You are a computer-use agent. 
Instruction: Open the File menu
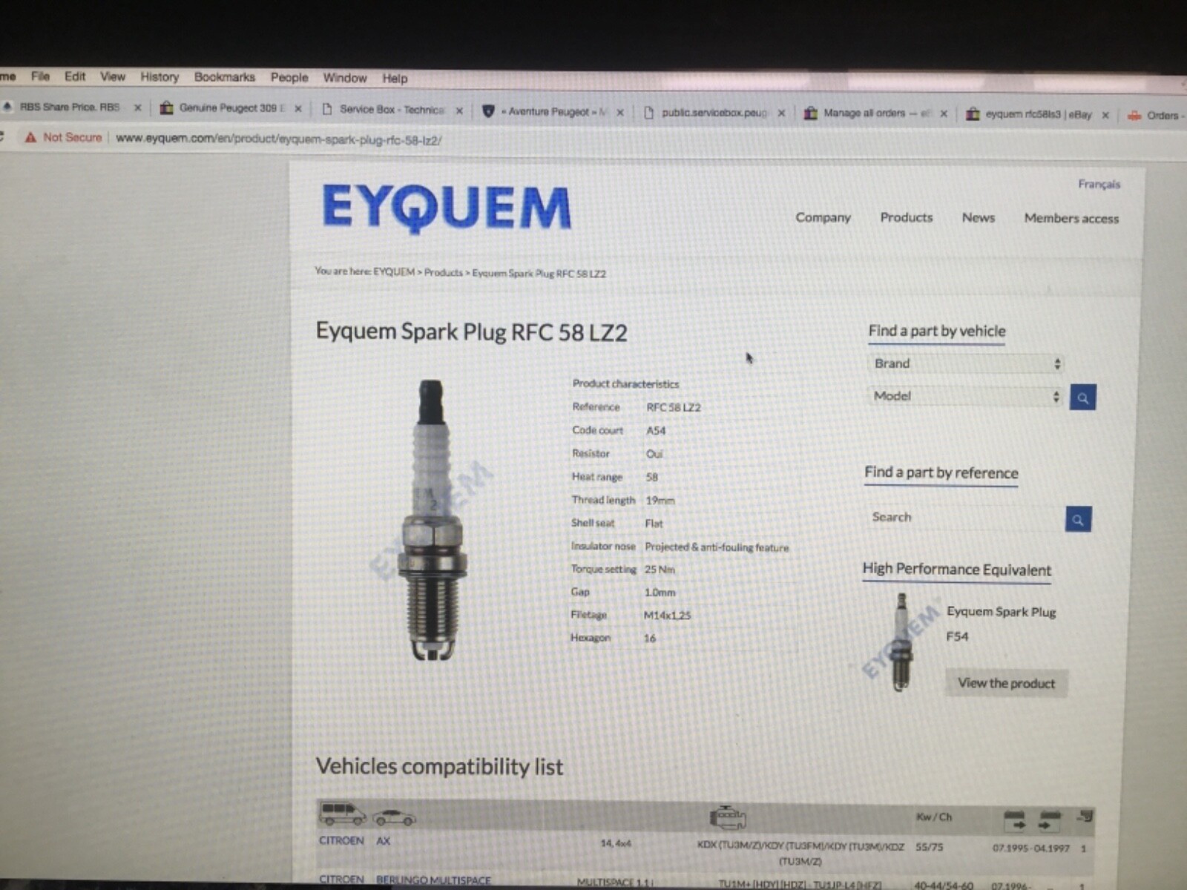(x=40, y=76)
